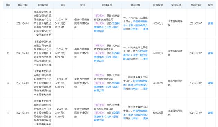Click the 案由 column header
This screenshot has width=218, height=127.
pyautogui.click(x=83, y=5)
